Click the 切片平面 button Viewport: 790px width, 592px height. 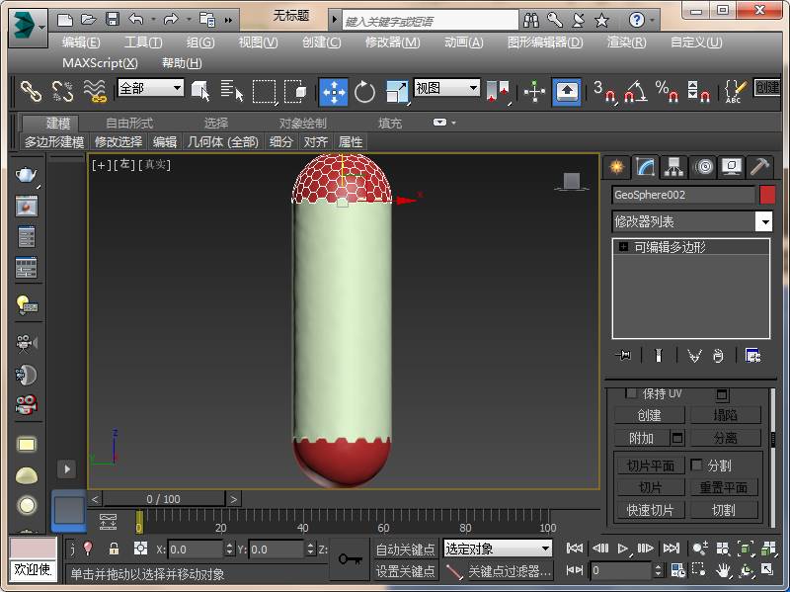click(651, 465)
